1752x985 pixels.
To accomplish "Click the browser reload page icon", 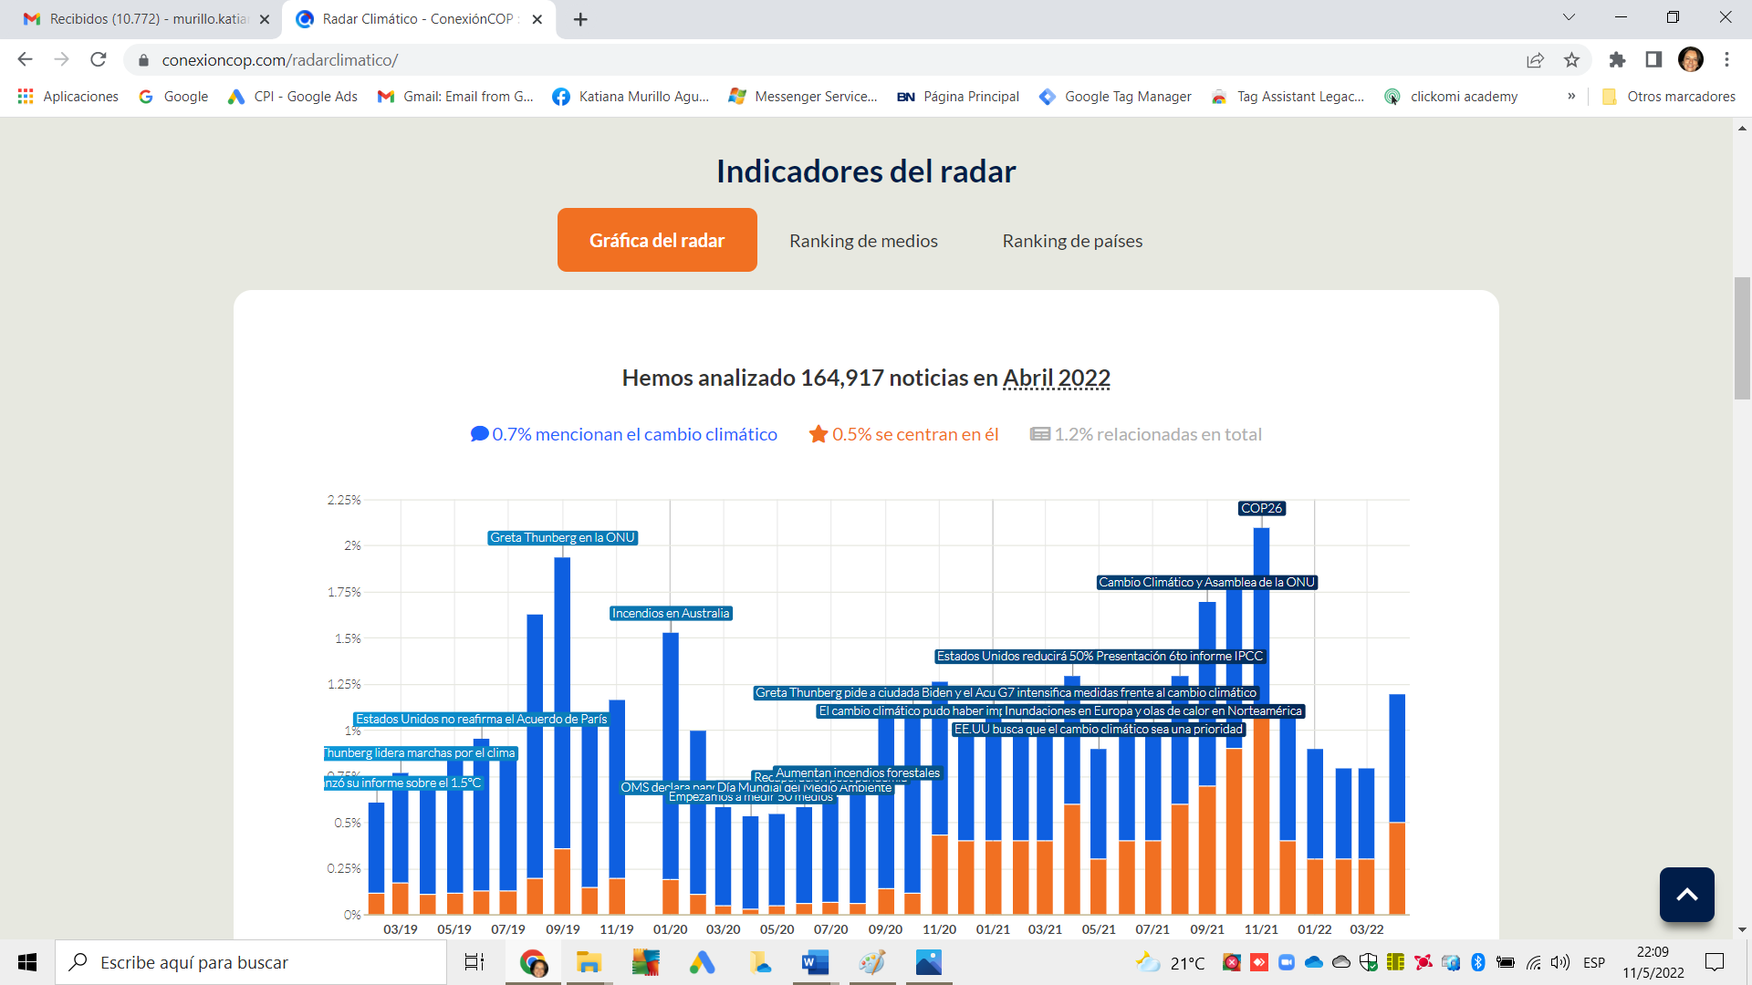I will (99, 60).
